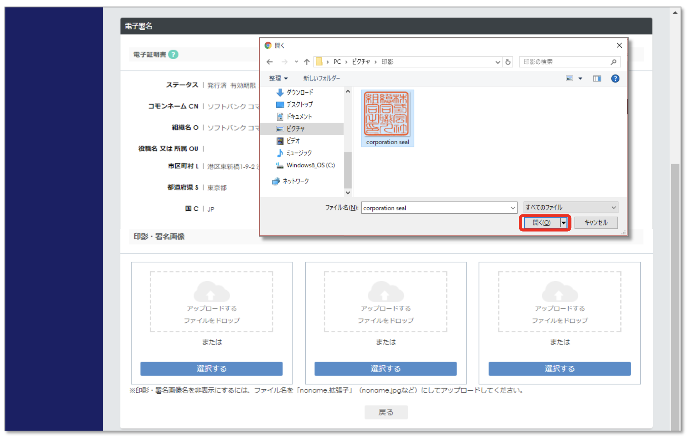Toggle the file view layout option
This screenshot has width=688, height=436.
pos(570,78)
